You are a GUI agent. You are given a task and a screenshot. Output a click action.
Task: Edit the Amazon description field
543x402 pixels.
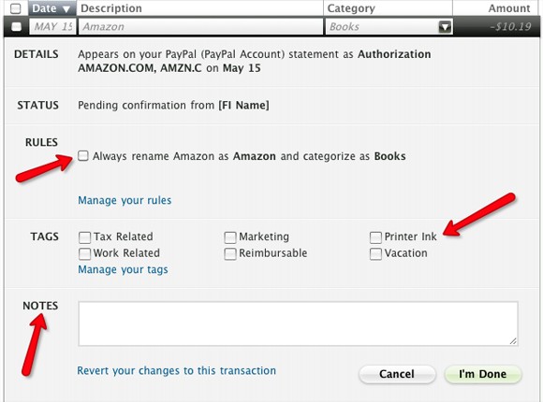(201, 26)
